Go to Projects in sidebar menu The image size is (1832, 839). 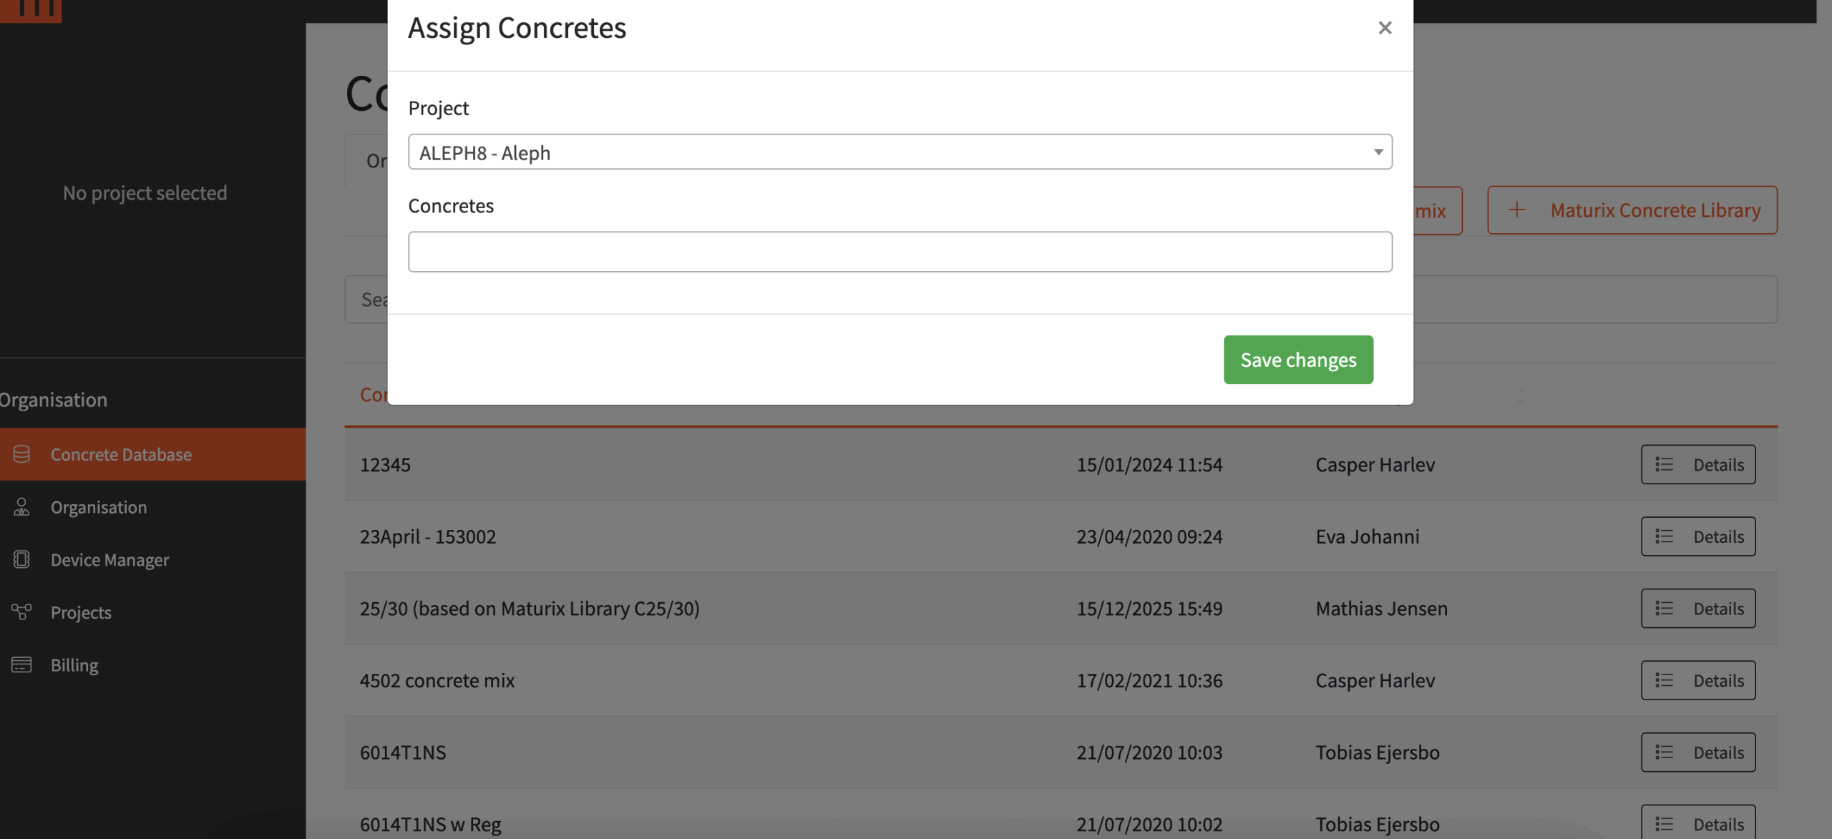click(x=81, y=612)
